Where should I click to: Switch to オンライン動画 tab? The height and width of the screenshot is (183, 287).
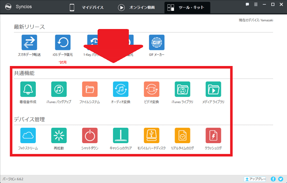[136, 8]
